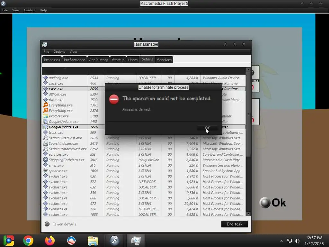
Task: Open Flash Player's Control menu
Action: (x=30, y=10)
